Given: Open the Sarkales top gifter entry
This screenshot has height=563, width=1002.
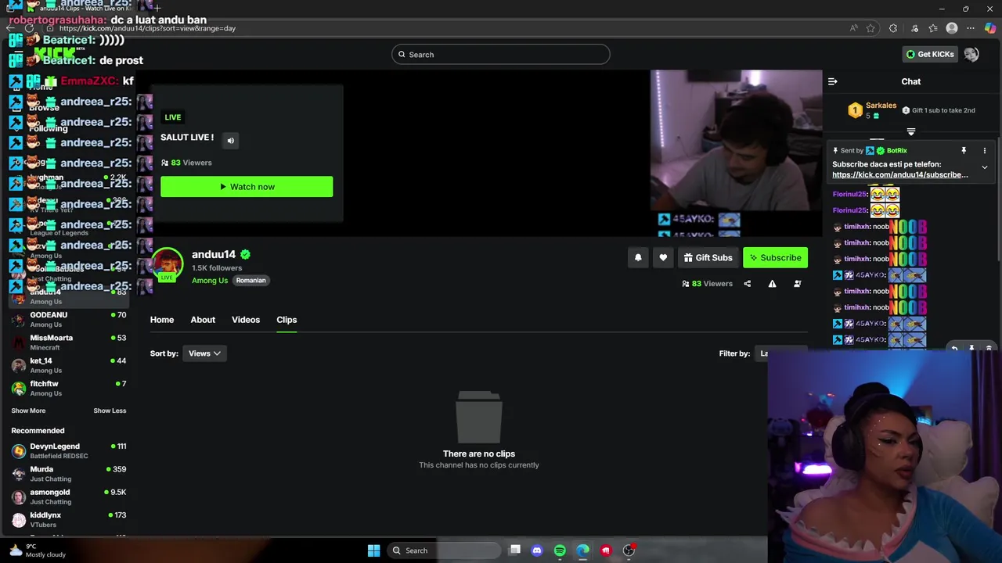Looking at the screenshot, I should coord(872,110).
